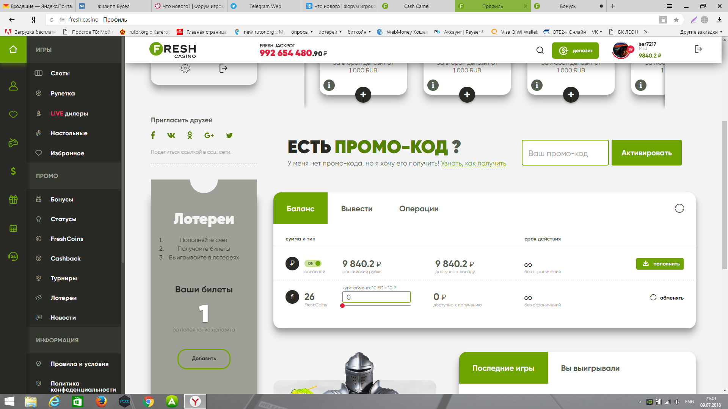Switch to the 'Вывести' tab
The width and height of the screenshot is (728, 409).
pyautogui.click(x=356, y=209)
